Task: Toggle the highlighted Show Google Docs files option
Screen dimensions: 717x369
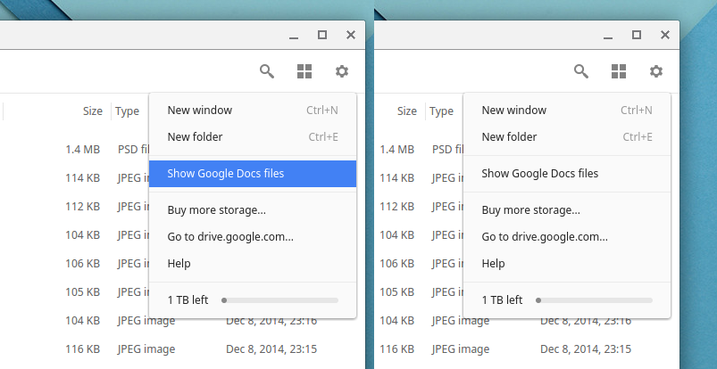Action: [x=252, y=174]
